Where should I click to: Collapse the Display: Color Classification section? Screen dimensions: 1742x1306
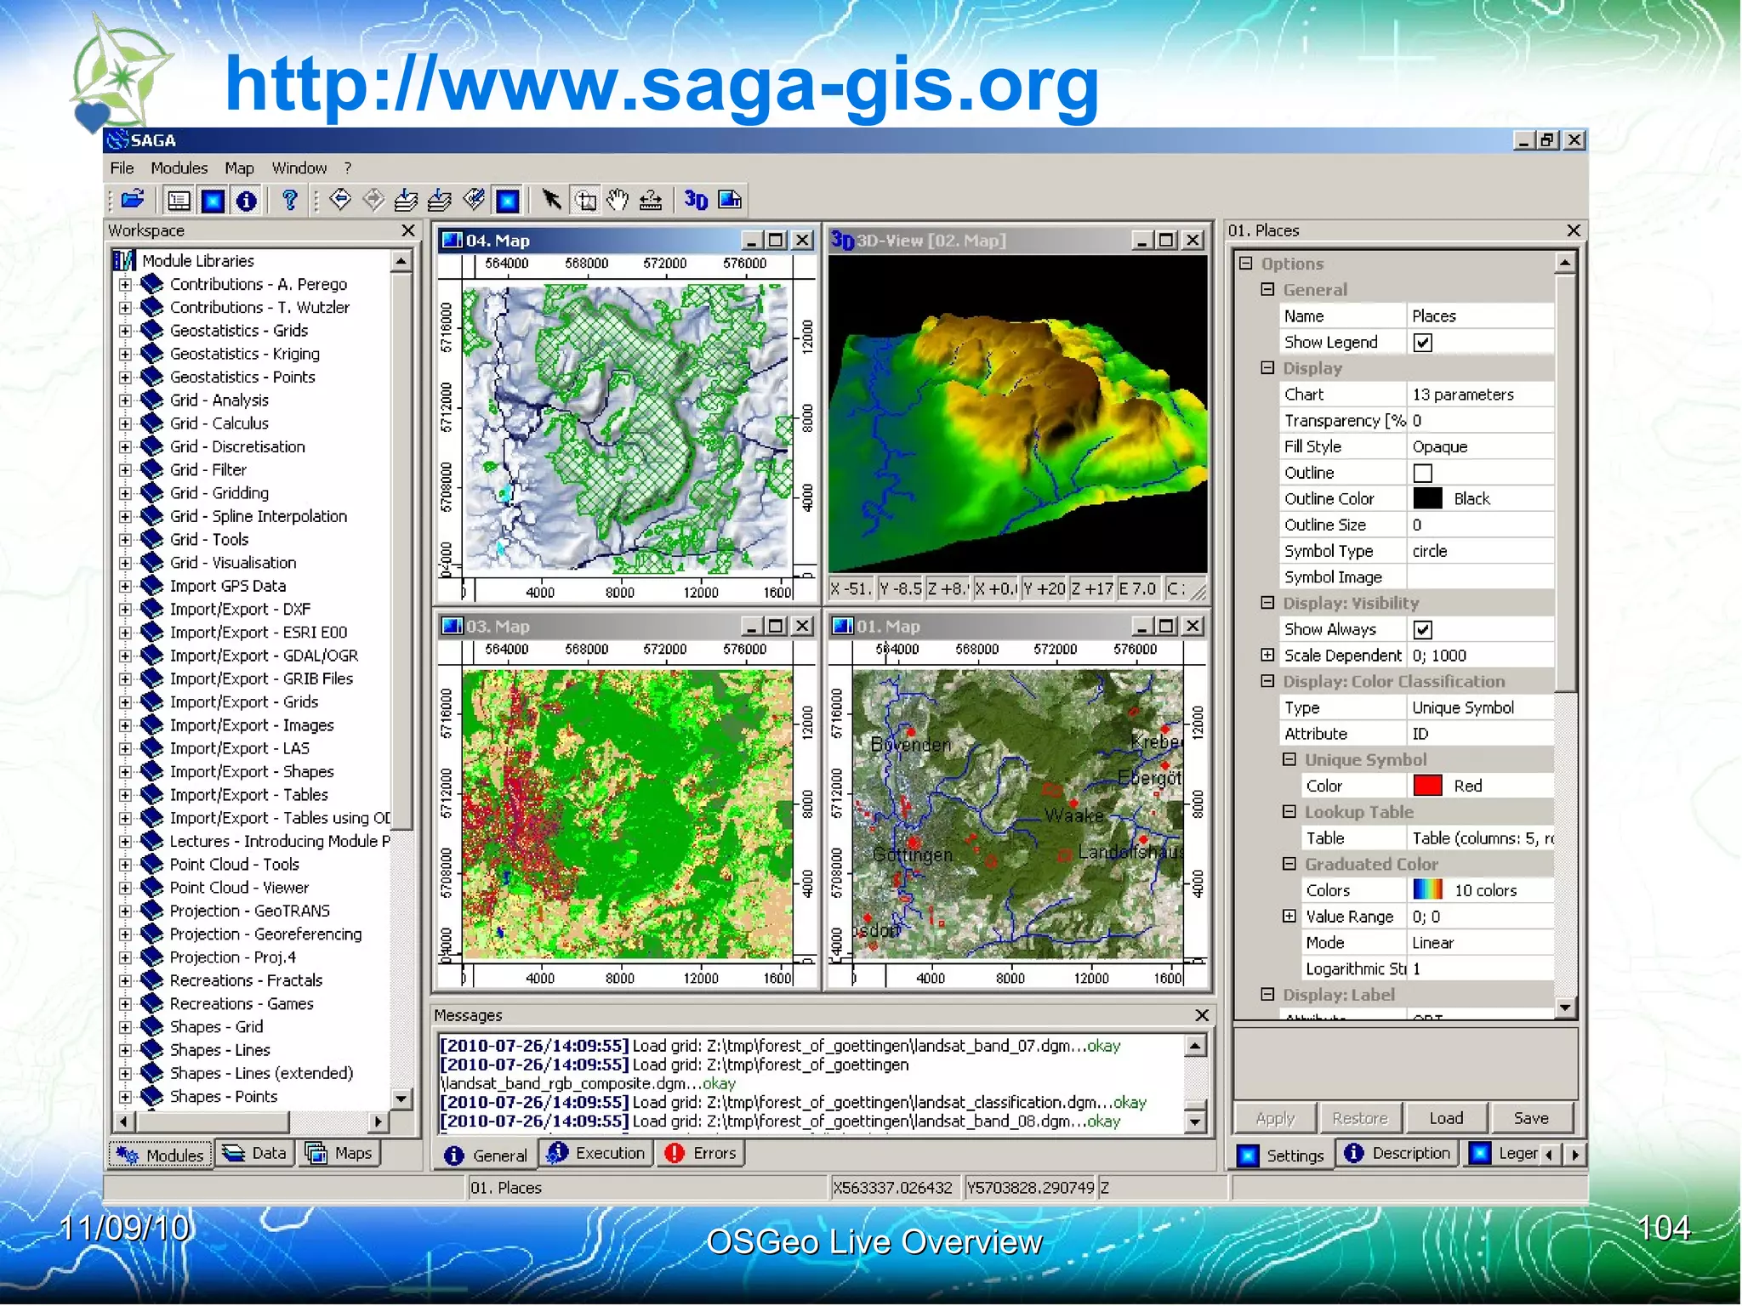click(1267, 681)
